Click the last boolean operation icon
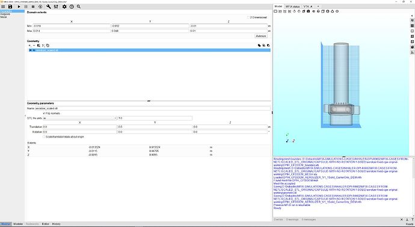Image resolution: width=415 pixels, height=227 pixels. [x=268, y=46]
